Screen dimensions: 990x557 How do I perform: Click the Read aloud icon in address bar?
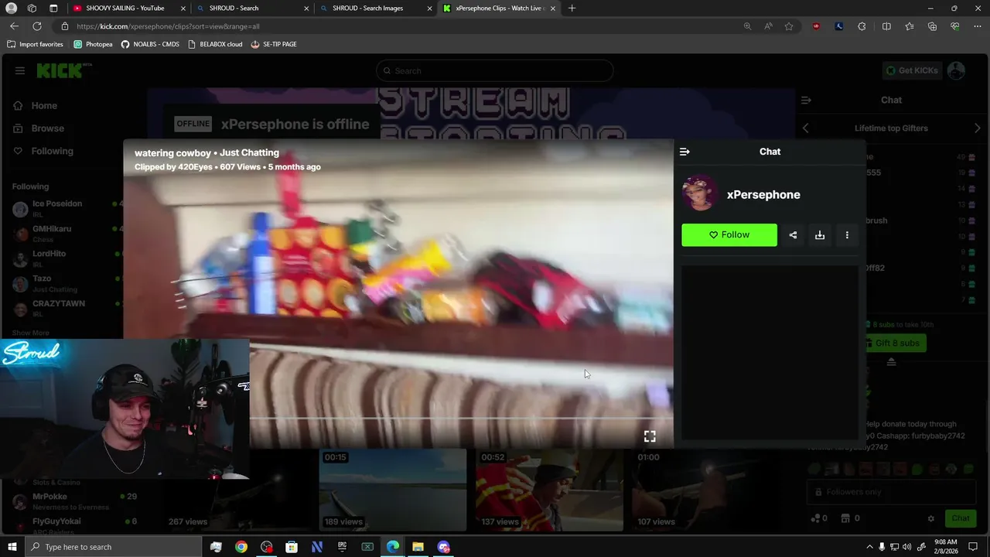coord(768,26)
